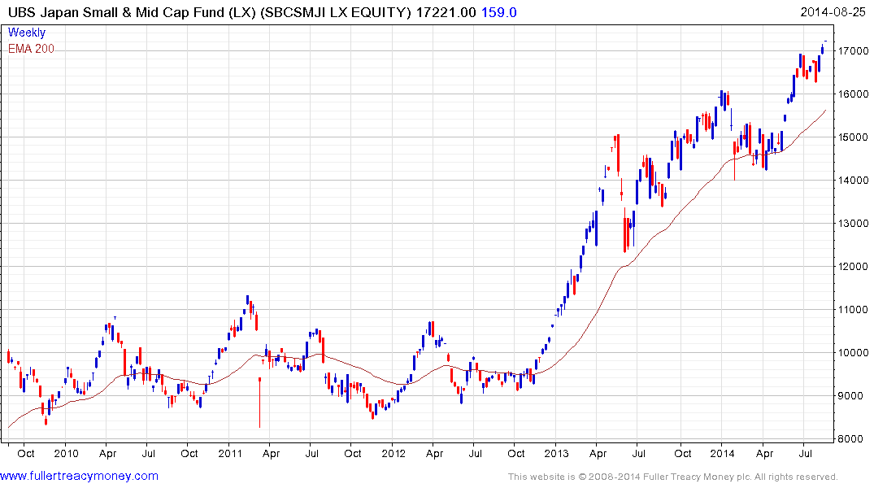
Task: Click the price value 17221.00
Action: (x=446, y=12)
